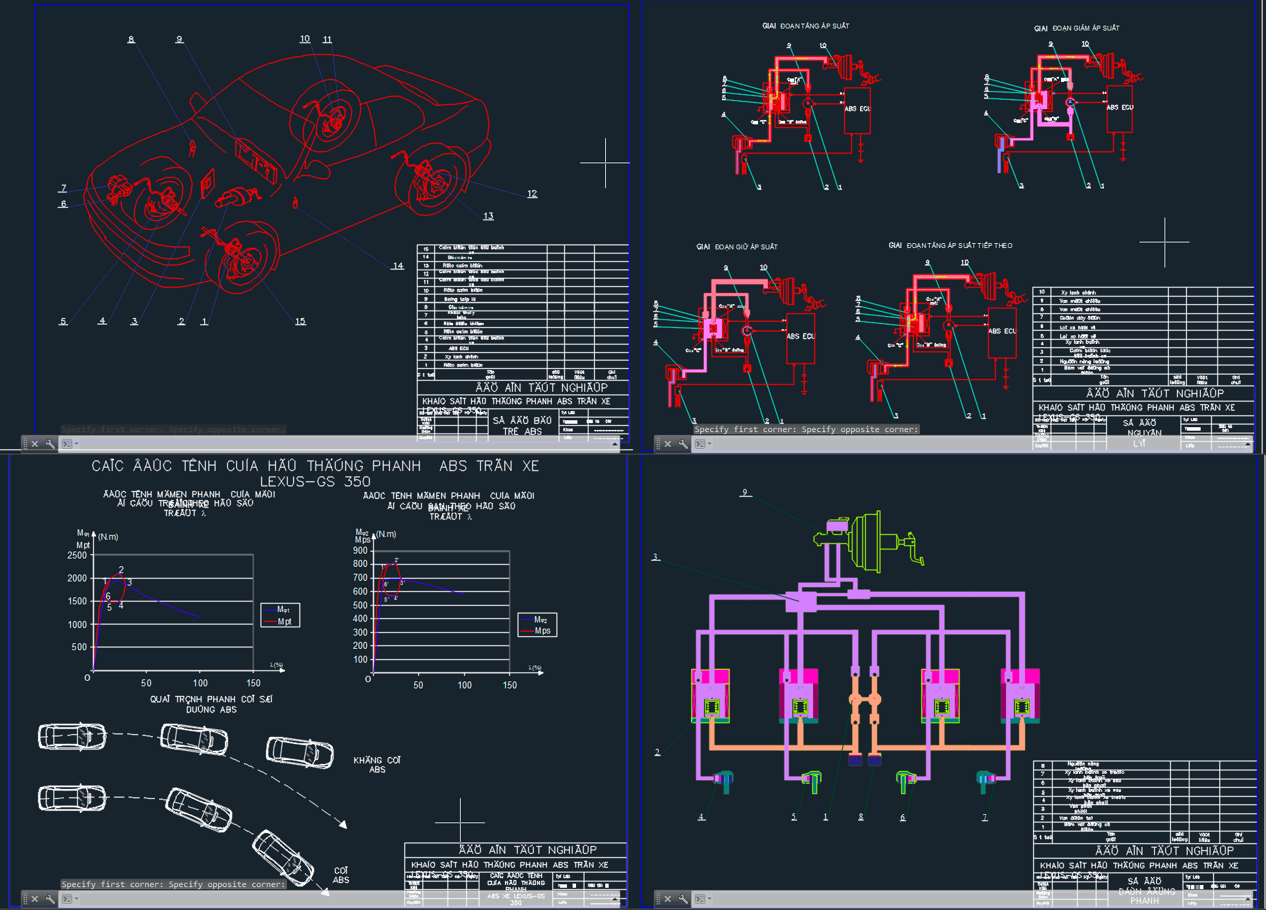Image resolution: width=1266 pixels, height=910 pixels.
Task: Select callout label 9 above the brake booster in hydraulic diagram
Action: (745, 492)
